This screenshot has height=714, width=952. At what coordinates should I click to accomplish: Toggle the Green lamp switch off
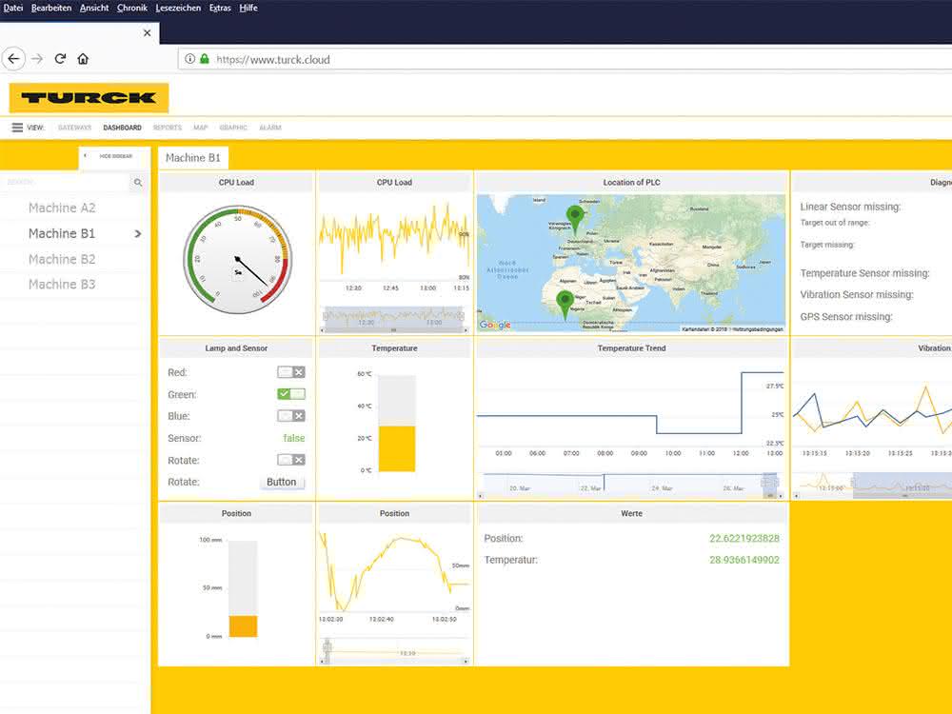coord(290,394)
